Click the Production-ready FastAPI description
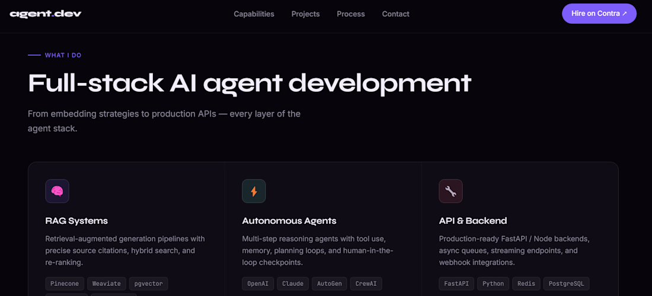652x296 pixels. (x=514, y=251)
